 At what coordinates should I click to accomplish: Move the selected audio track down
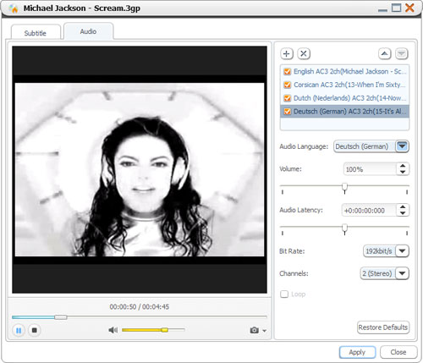402,53
